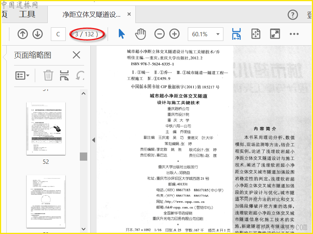Enter full screen reading mode
The width and height of the screenshot is (313, 234).
(x=275, y=34)
